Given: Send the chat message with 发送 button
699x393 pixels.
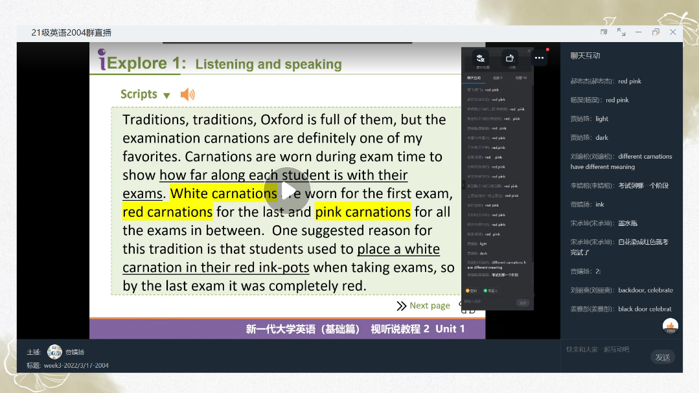Looking at the screenshot, I should [663, 357].
